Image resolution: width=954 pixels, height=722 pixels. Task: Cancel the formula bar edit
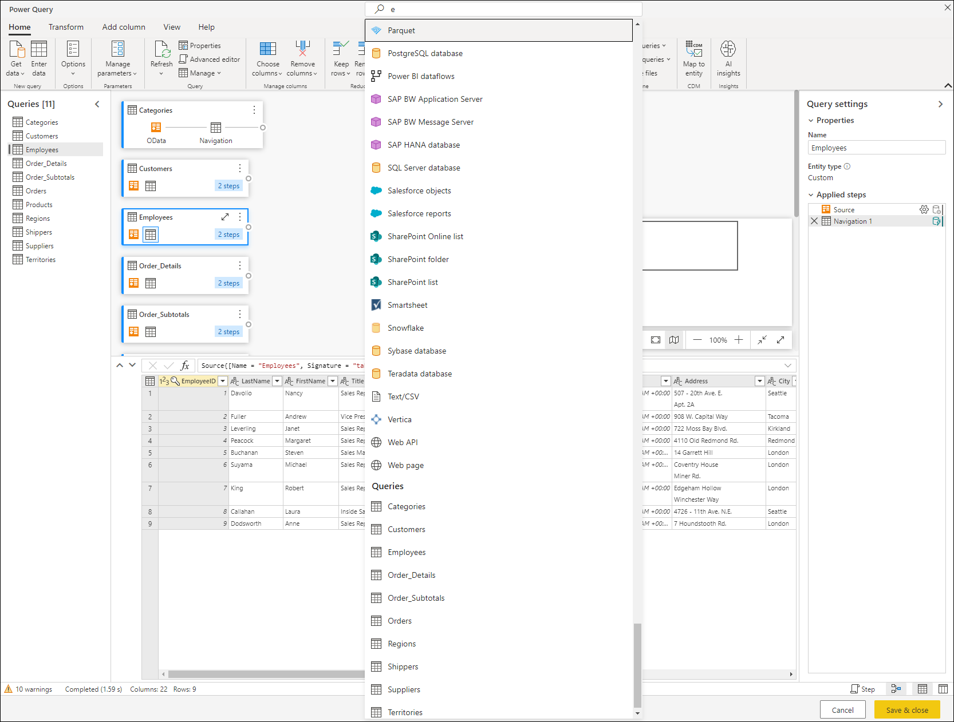[x=152, y=366]
